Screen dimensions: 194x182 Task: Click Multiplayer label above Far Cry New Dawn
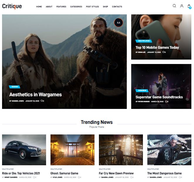point(105,169)
